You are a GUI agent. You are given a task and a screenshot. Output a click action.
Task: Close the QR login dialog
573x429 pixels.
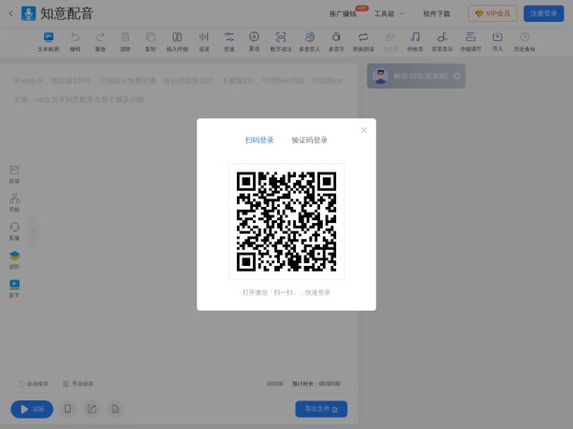(x=364, y=131)
